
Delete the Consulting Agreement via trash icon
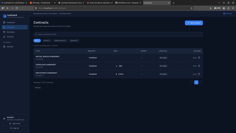coord(199,66)
